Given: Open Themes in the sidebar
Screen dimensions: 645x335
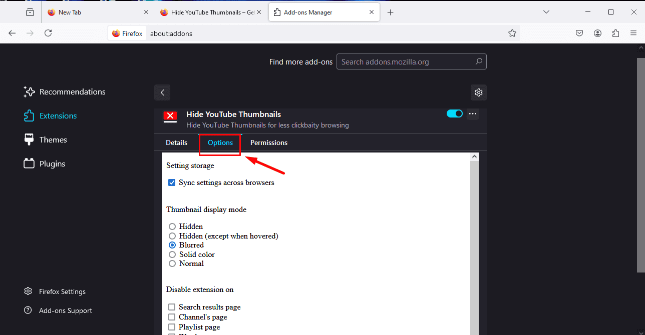Looking at the screenshot, I should 45,140.
